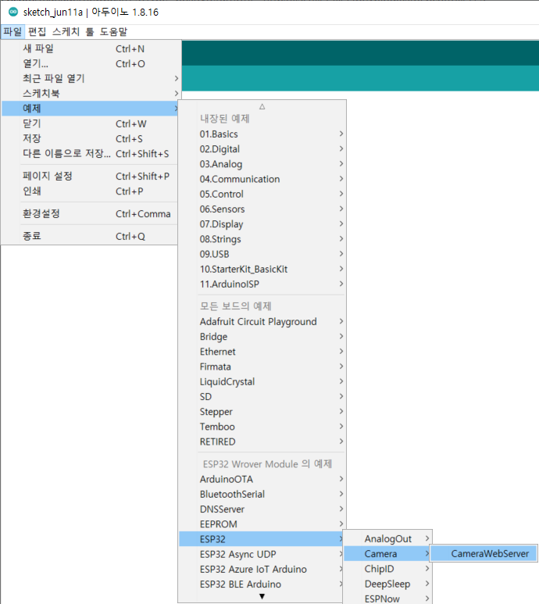The width and height of the screenshot is (539, 604).
Task: Choose 닫기 menu entry
Action: tap(91, 123)
